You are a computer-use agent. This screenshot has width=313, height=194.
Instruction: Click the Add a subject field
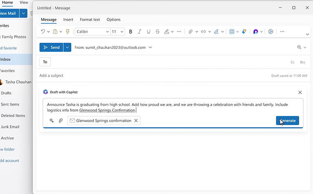tap(122, 75)
